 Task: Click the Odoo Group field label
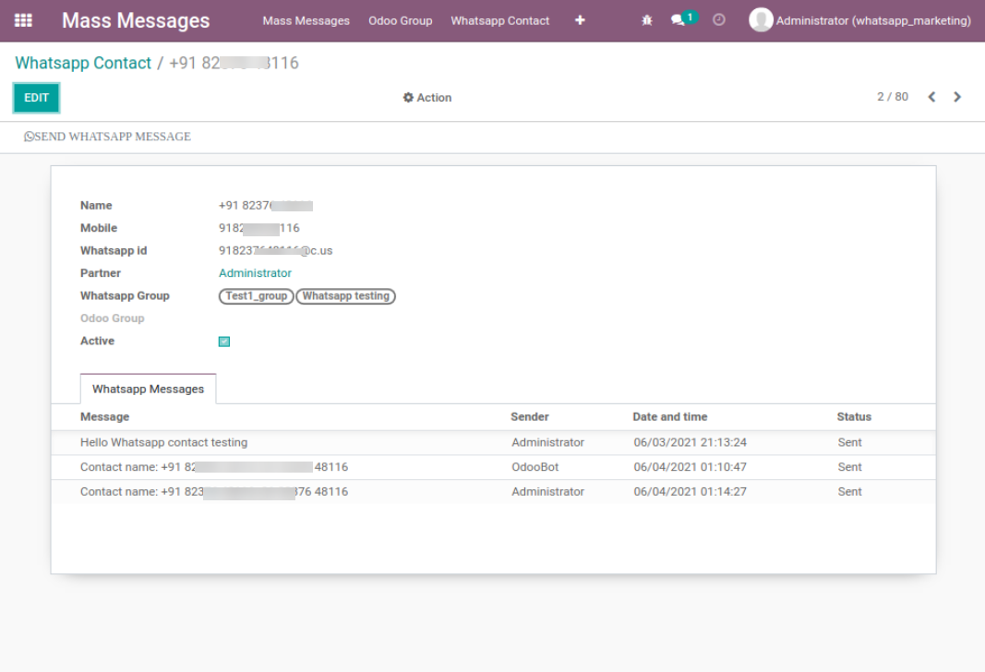coord(112,318)
